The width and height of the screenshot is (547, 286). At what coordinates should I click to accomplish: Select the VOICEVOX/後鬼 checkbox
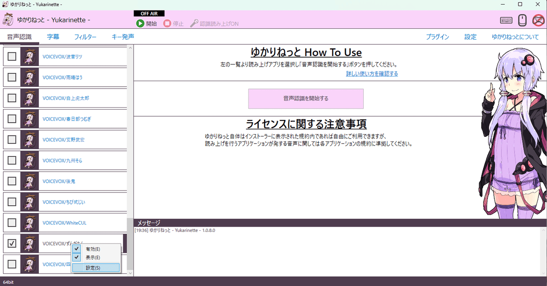(x=12, y=181)
